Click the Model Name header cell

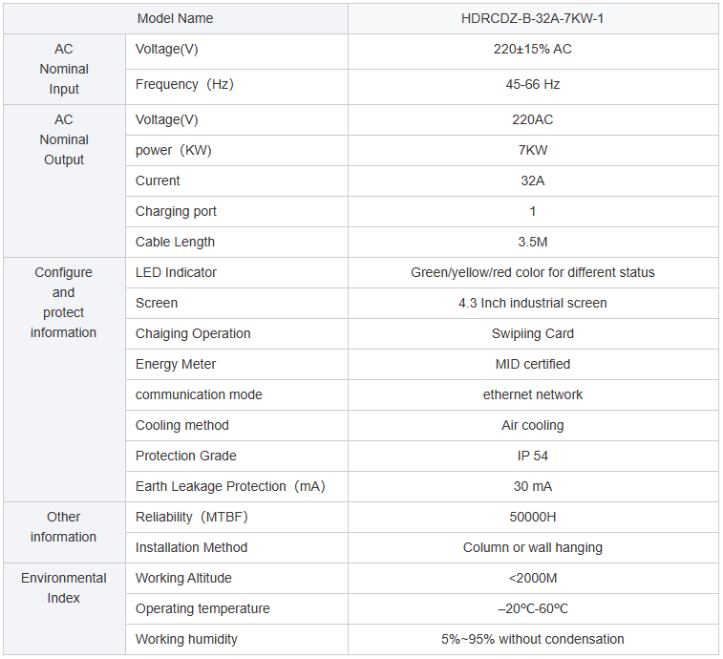click(x=175, y=18)
